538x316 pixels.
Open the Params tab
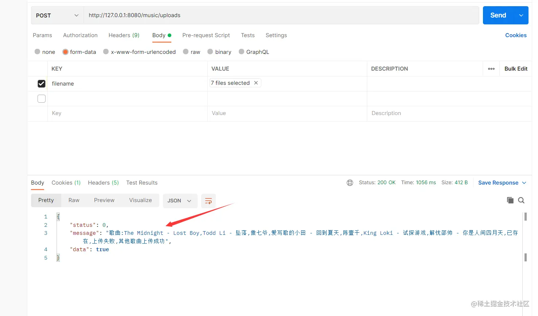click(42, 35)
